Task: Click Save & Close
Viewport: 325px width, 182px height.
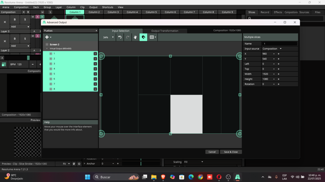Action: click(231, 152)
